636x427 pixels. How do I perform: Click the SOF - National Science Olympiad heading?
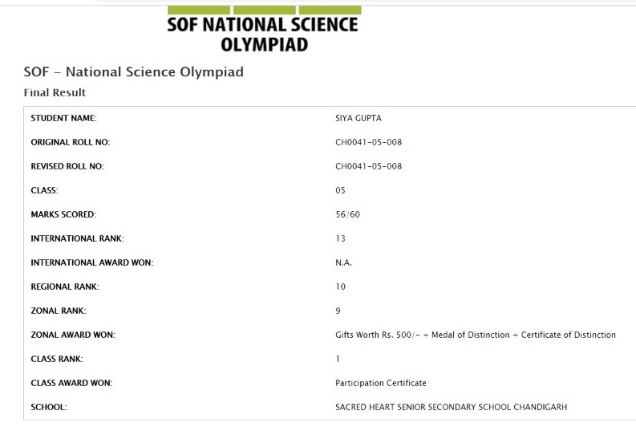[x=134, y=72]
